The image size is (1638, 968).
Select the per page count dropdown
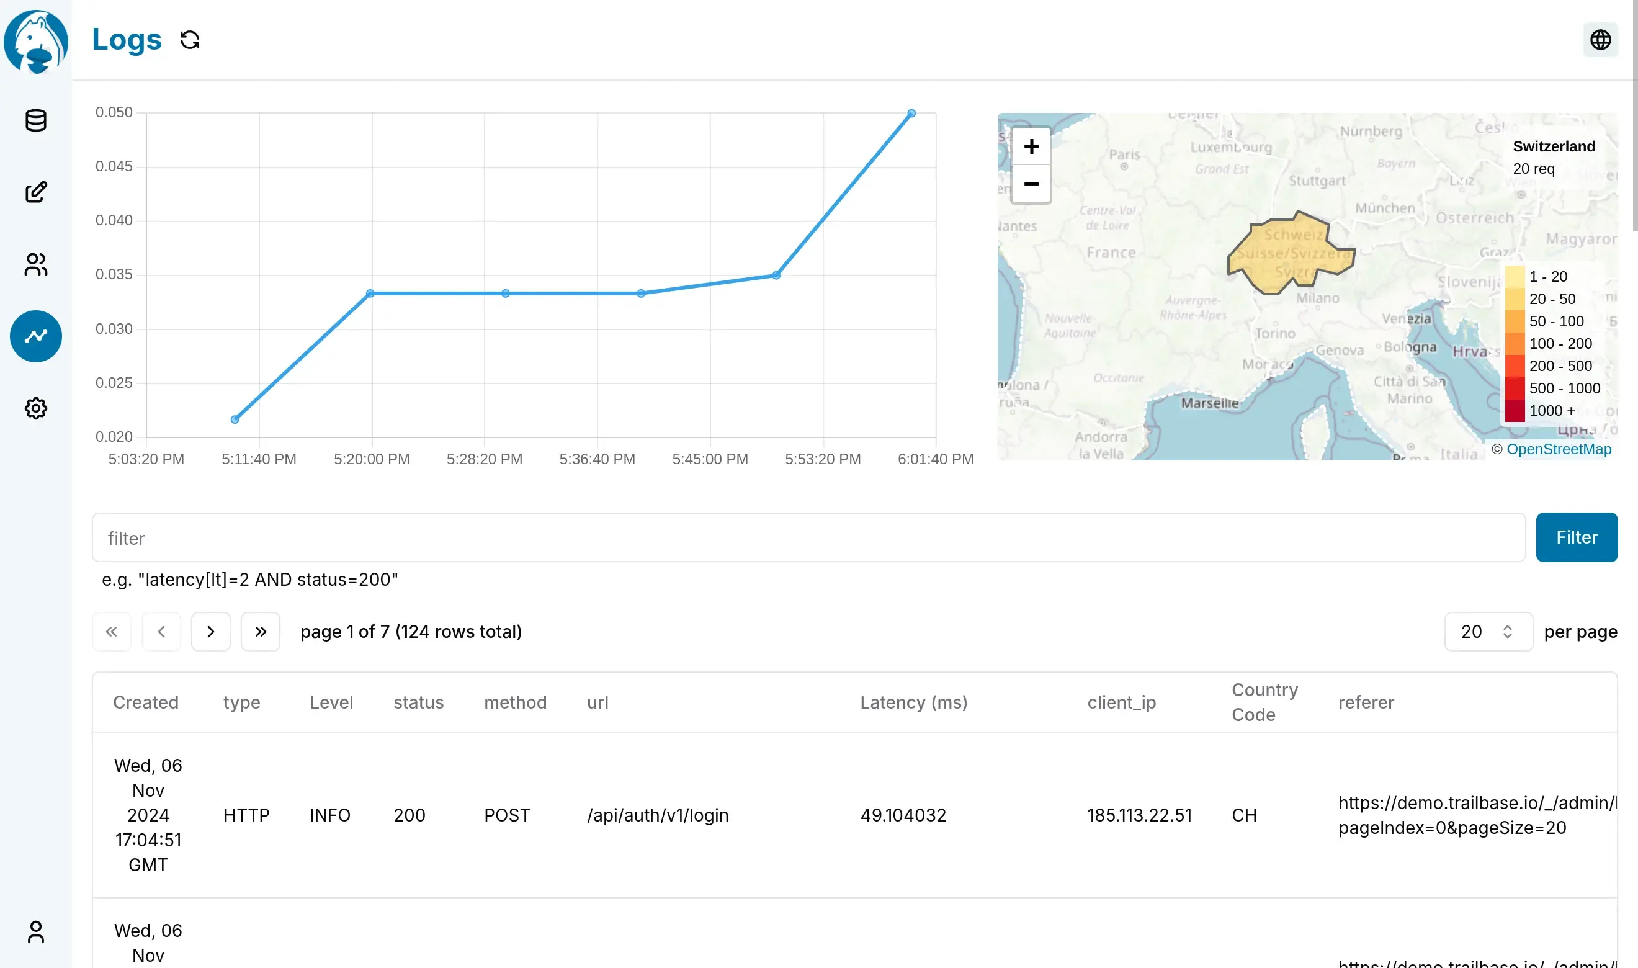point(1486,632)
